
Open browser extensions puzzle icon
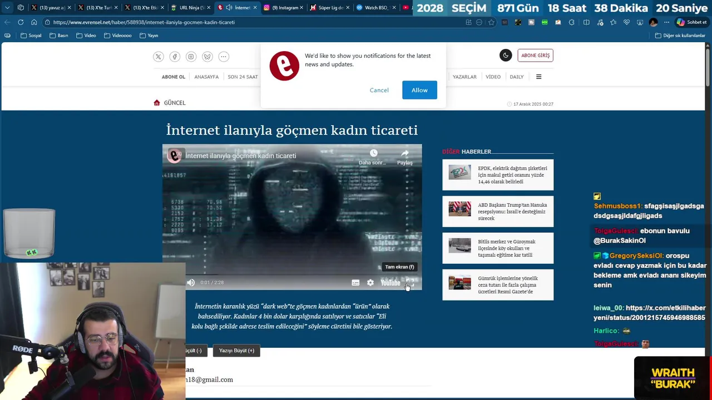click(x=571, y=22)
